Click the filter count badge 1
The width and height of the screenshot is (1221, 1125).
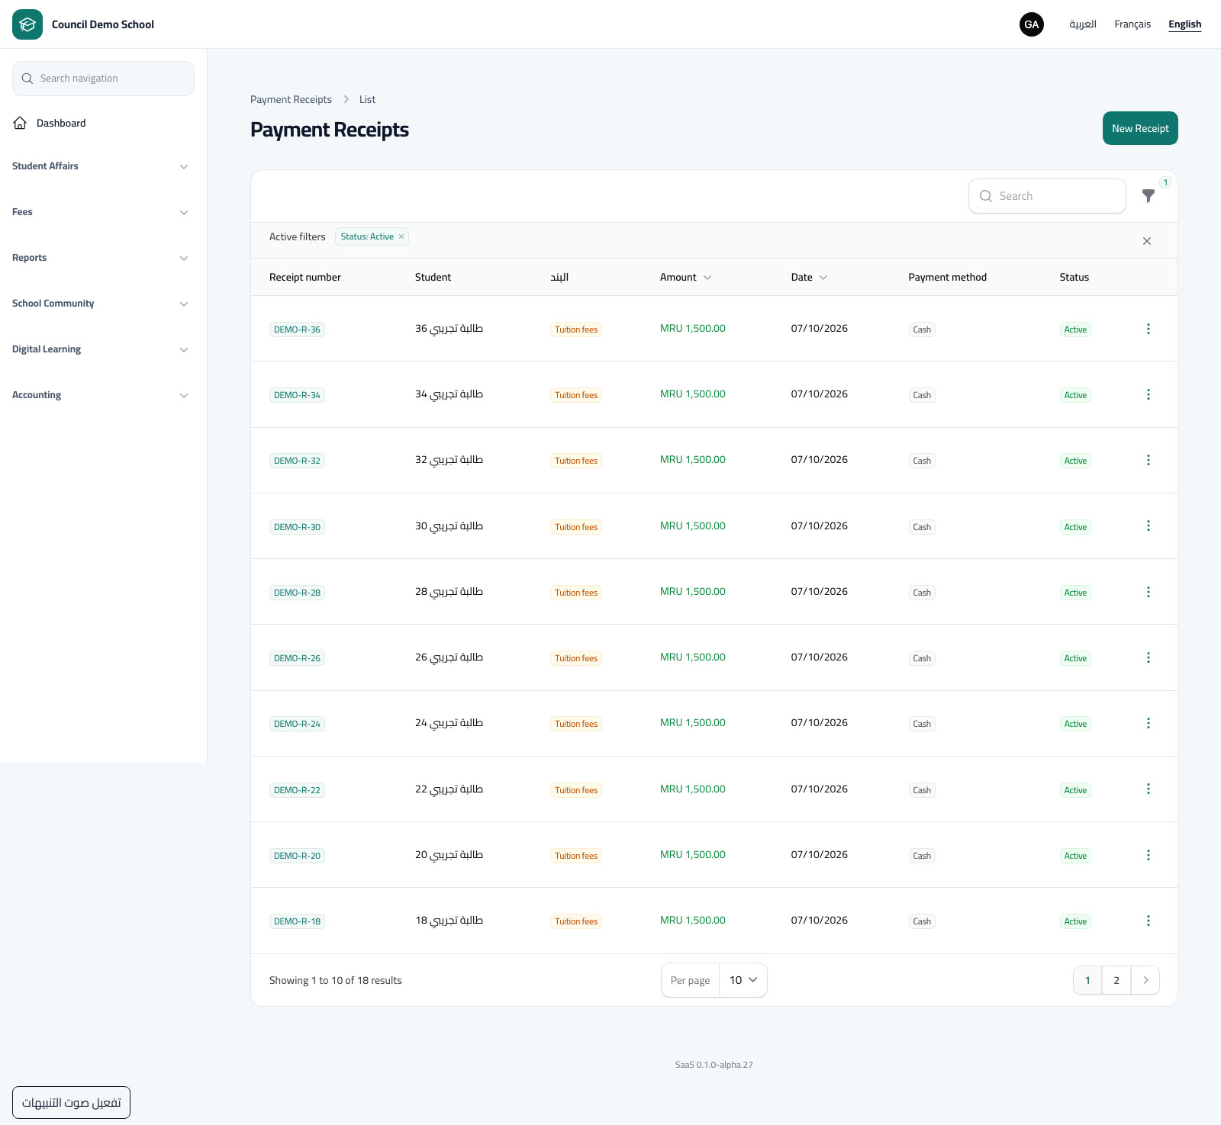coord(1165,182)
